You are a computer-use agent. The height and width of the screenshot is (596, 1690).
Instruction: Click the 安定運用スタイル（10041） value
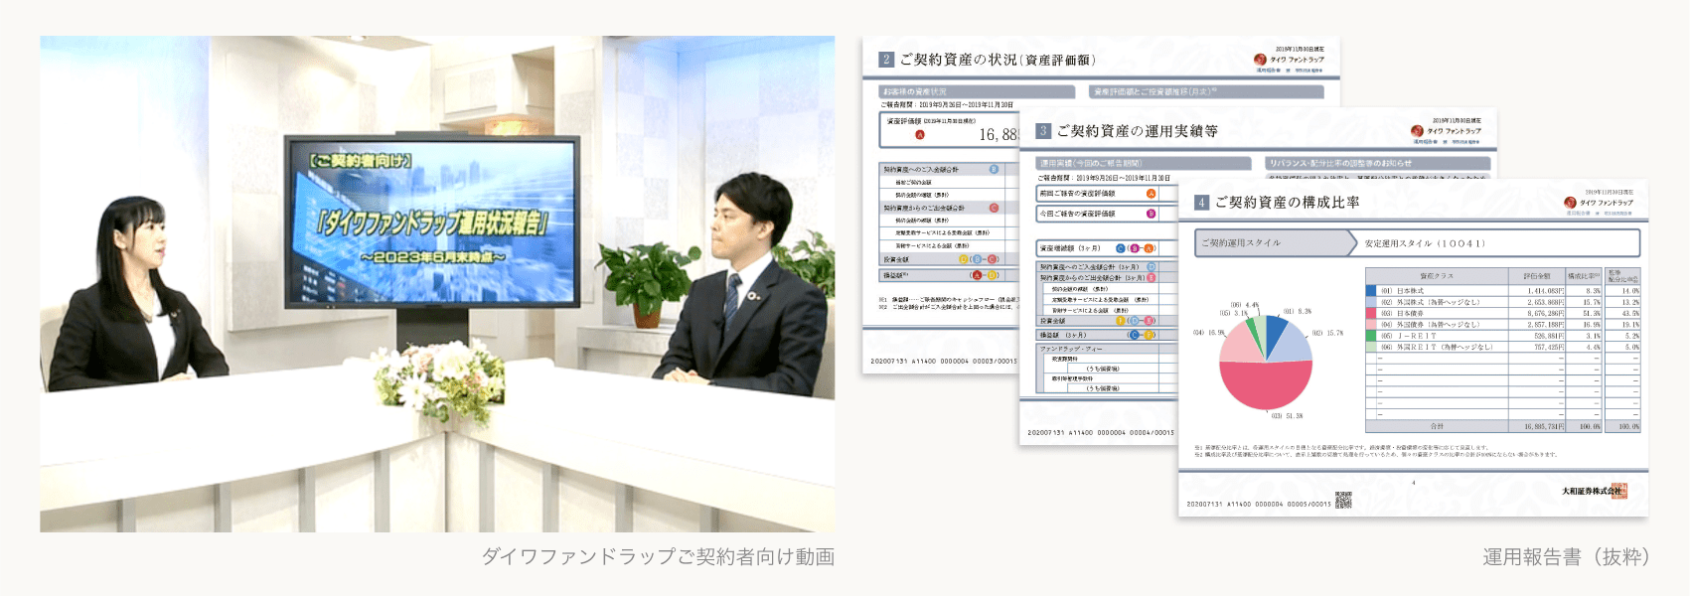coord(1425,243)
